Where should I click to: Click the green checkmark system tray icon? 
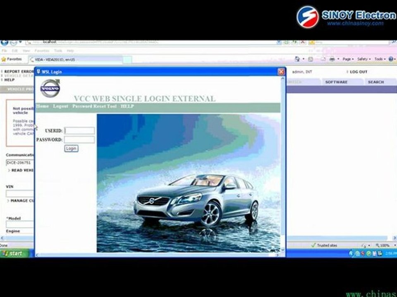pos(368,253)
